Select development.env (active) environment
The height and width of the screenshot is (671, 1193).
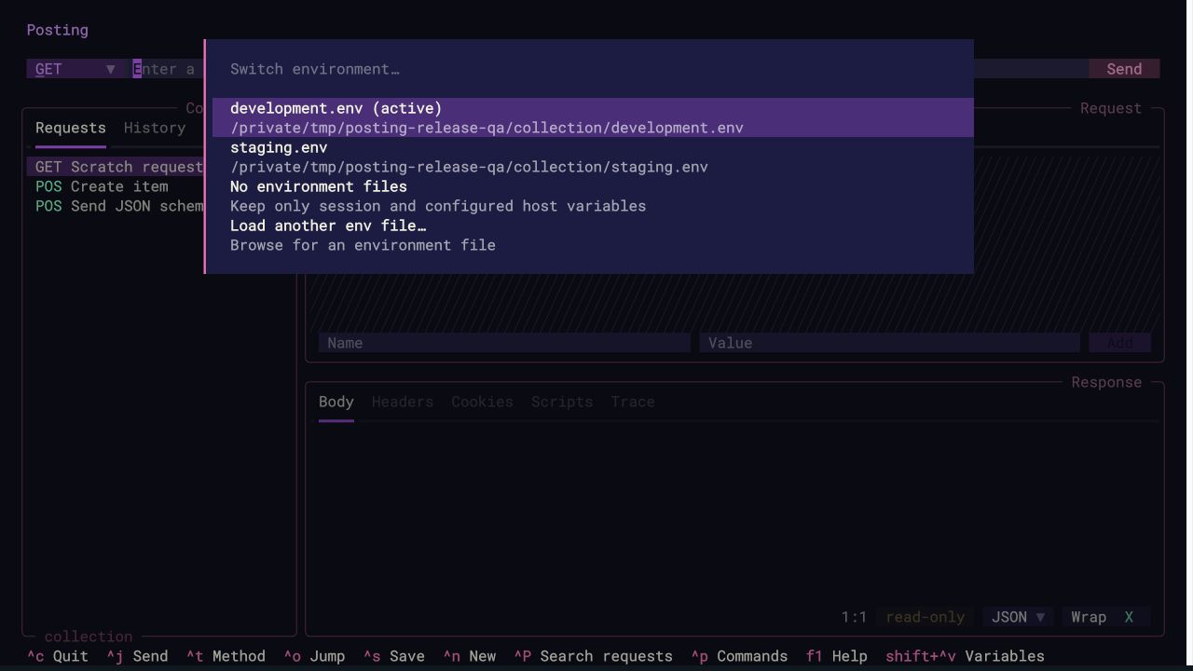593,117
